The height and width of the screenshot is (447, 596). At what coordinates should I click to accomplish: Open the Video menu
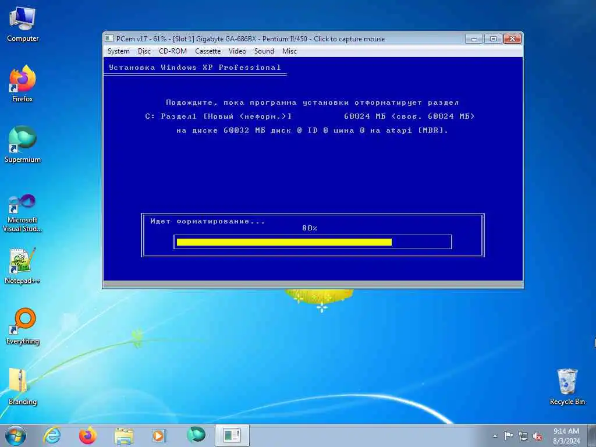point(237,51)
